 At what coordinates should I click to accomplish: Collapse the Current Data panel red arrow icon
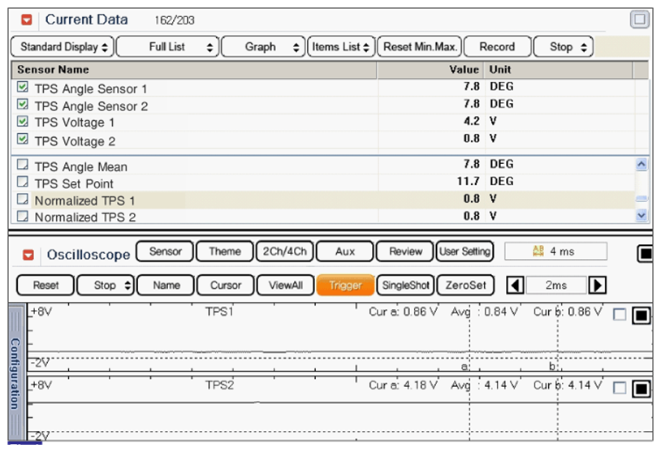[28, 19]
